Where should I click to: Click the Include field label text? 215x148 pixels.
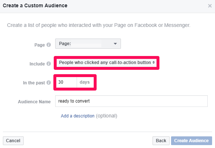pyautogui.click(x=37, y=64)
